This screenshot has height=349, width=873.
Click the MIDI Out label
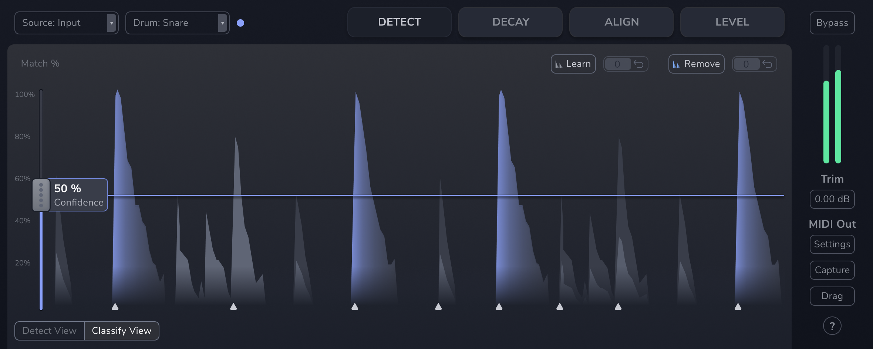click(832, 224)
